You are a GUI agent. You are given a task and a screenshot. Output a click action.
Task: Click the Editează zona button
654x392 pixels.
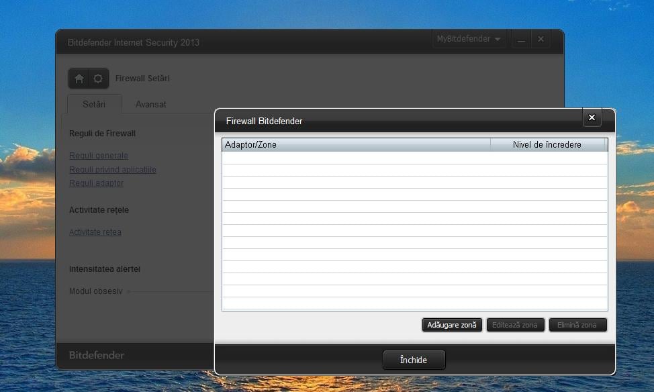[515, 325]
